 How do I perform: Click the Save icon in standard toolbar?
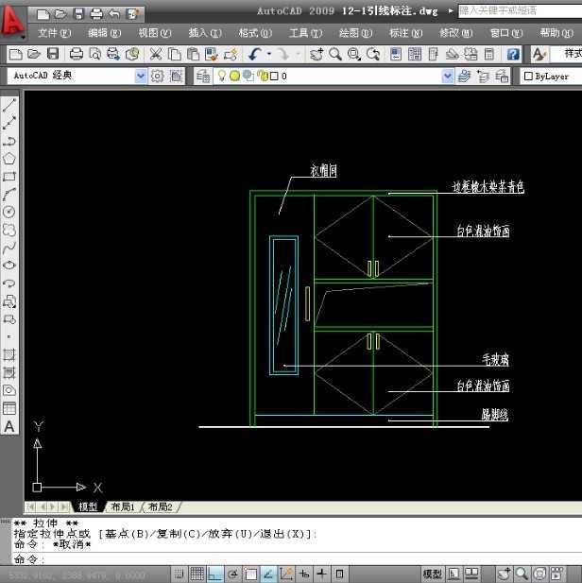53,54
